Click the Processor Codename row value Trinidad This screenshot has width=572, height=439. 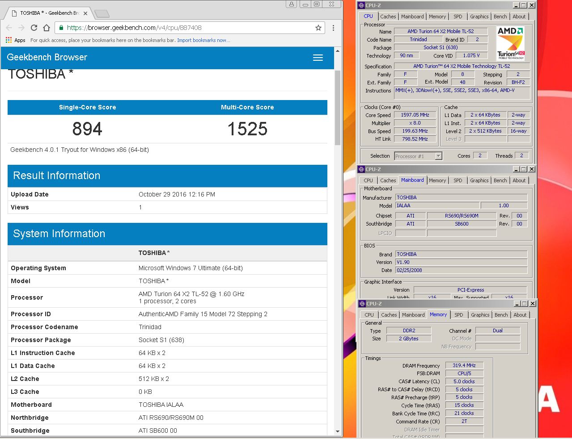tap(150, 327)
